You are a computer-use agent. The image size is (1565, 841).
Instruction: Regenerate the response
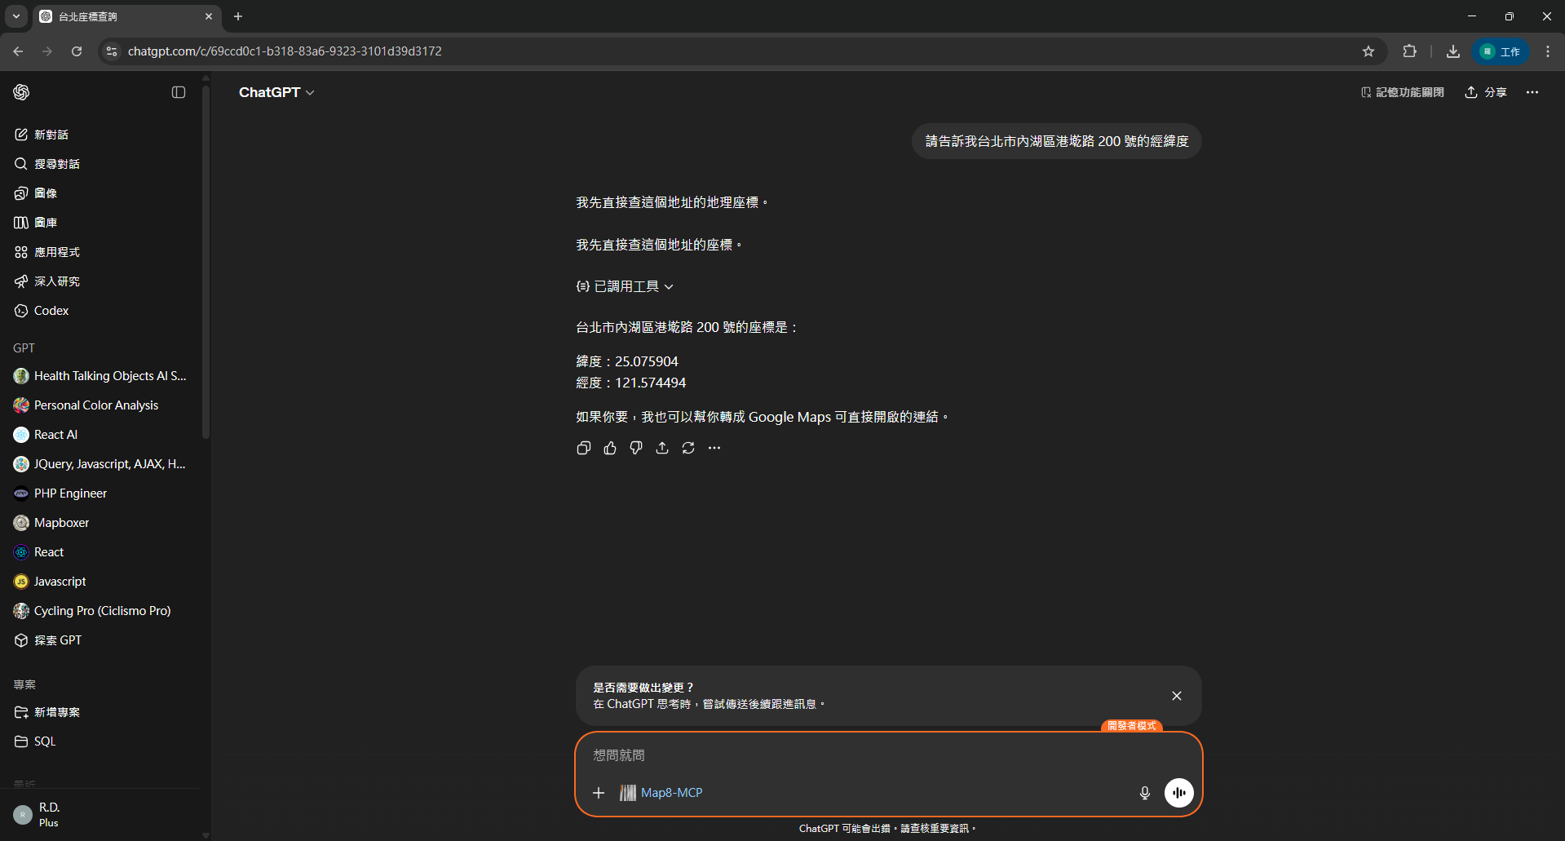coord(688,448)
